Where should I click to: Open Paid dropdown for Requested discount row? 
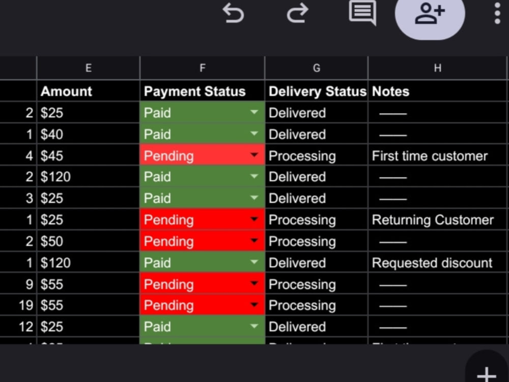point(254,262)
